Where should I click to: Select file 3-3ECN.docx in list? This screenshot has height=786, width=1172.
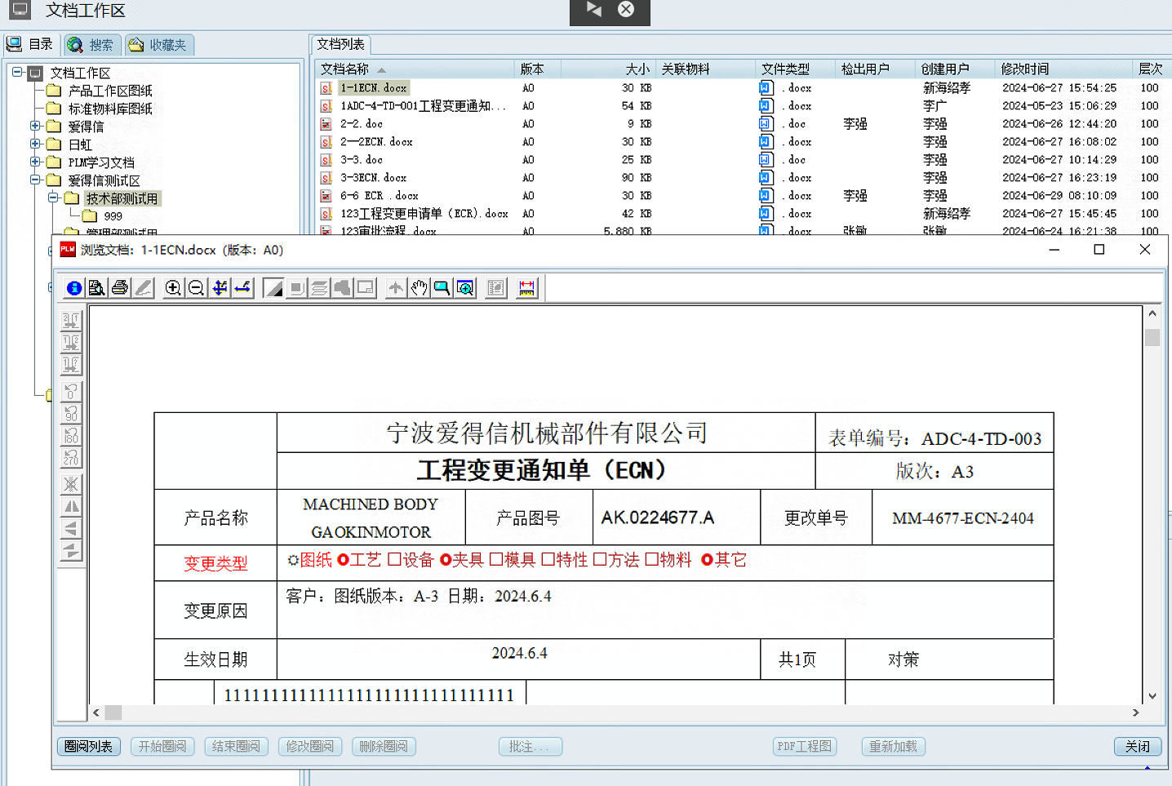click(x=373, y=177)
